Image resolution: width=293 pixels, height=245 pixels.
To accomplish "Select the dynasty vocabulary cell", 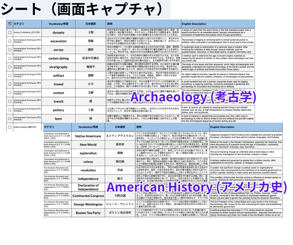I will pos(59,32).
